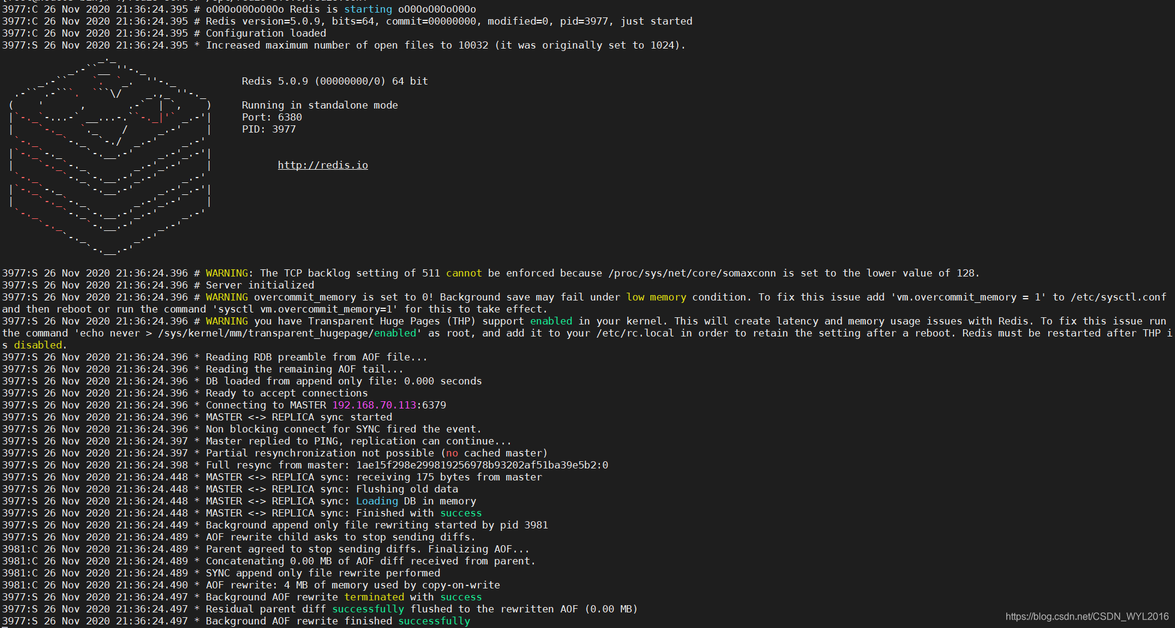Click the 'Loading DB in memory' line

tap(239, 501)
